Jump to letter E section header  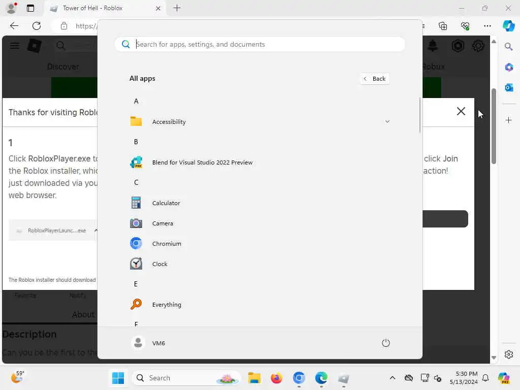(x=136, y=284)
